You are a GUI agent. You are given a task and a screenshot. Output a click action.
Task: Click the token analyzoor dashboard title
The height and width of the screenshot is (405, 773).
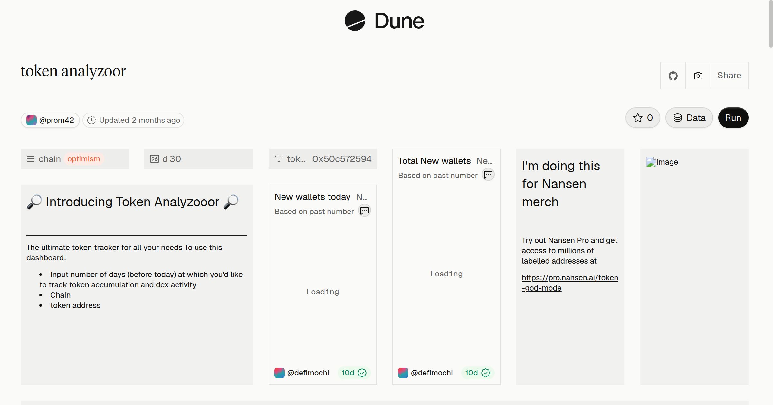[73, 71]
